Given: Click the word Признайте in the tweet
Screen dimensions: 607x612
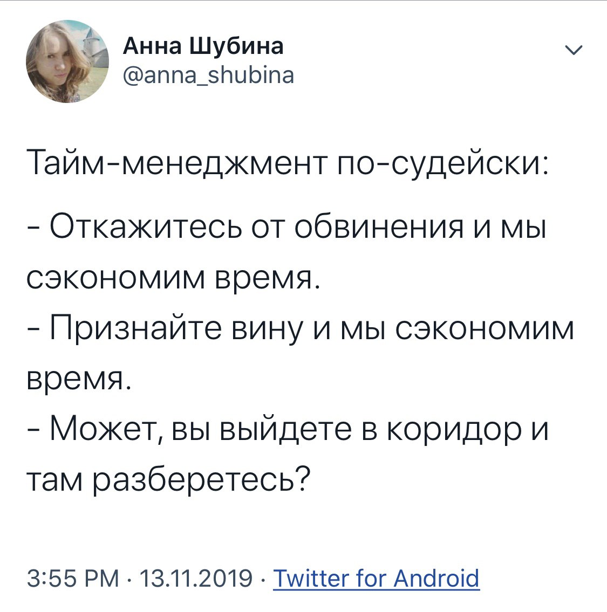Looking at the screenshot, I should pos(137,329).
